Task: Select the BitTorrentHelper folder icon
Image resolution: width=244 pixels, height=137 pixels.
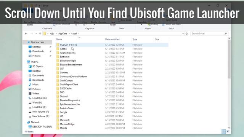Action: coord(58,61)
